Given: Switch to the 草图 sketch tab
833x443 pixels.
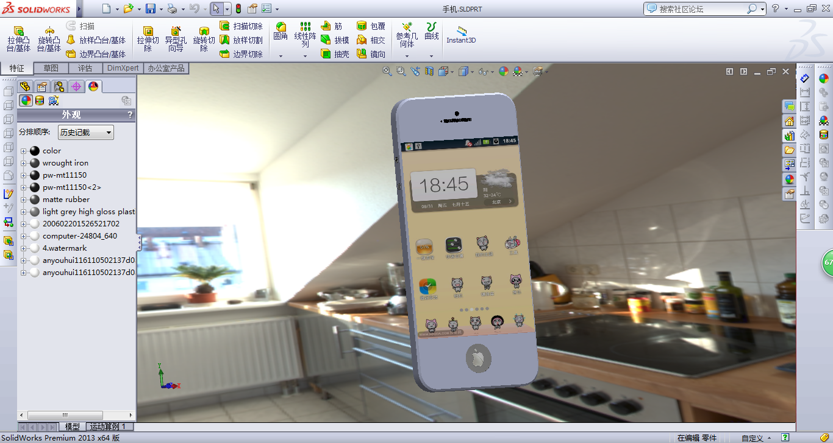Looking at the screenshot, I should coord(51,68).
